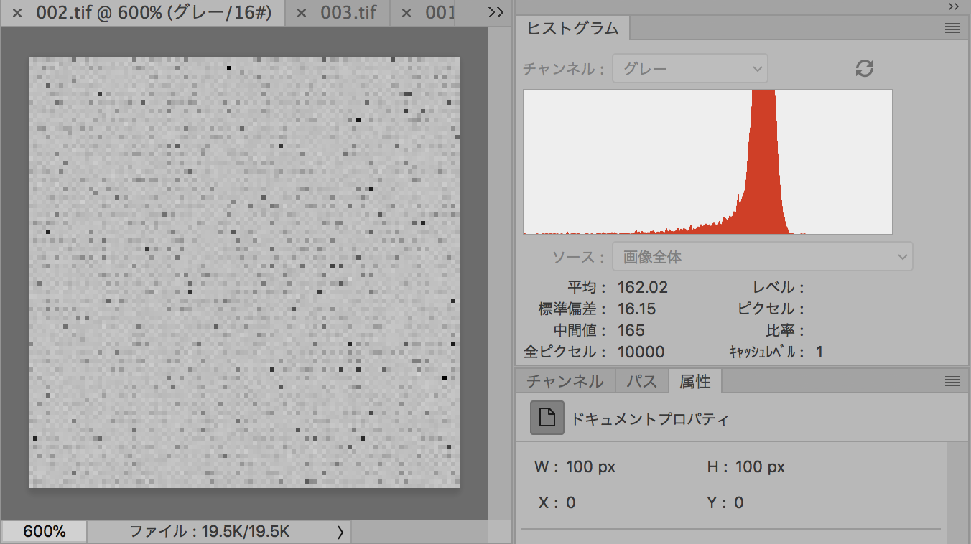Open the Histogram panel options menu
This screenshot has width=971, height=544.
(952, 29)
